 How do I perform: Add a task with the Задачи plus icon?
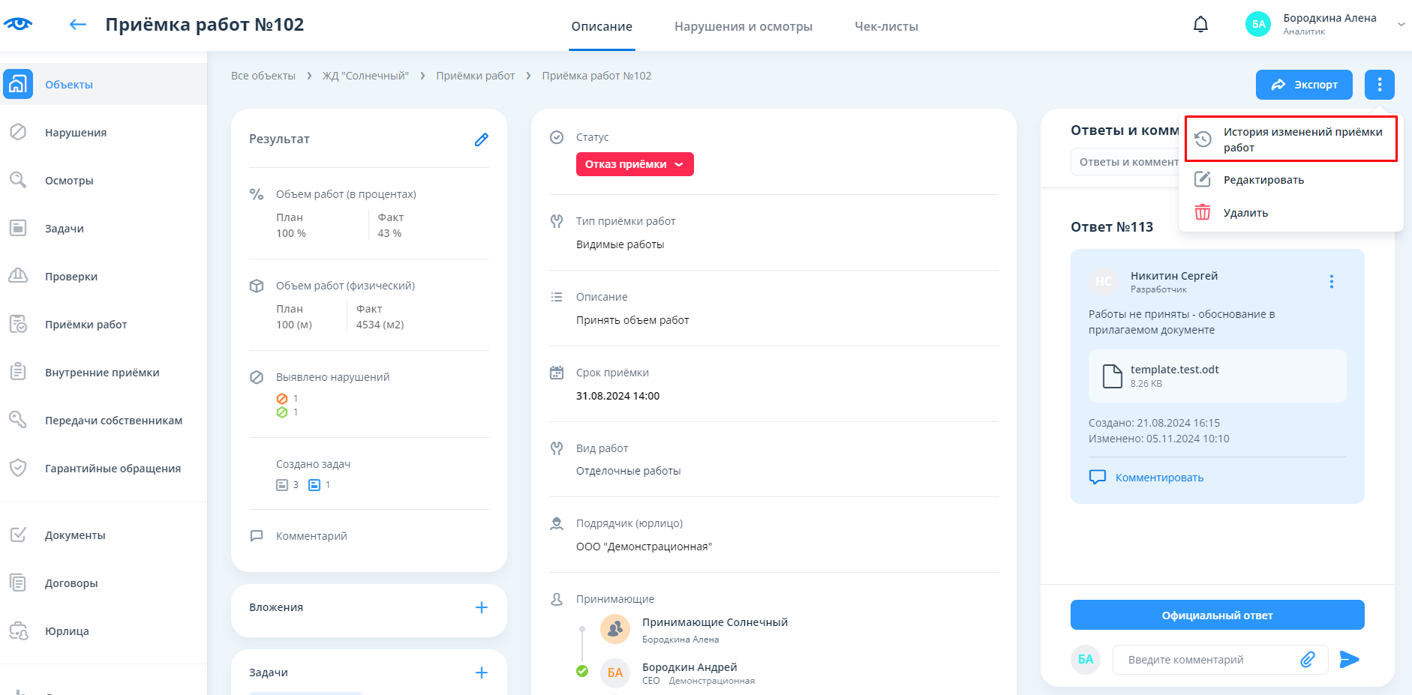481,673
